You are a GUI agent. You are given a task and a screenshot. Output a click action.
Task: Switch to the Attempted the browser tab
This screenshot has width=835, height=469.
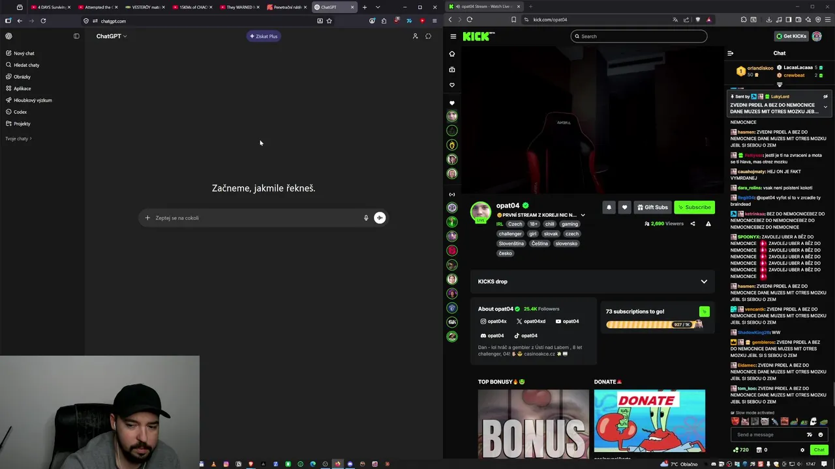tap(98, 7)
